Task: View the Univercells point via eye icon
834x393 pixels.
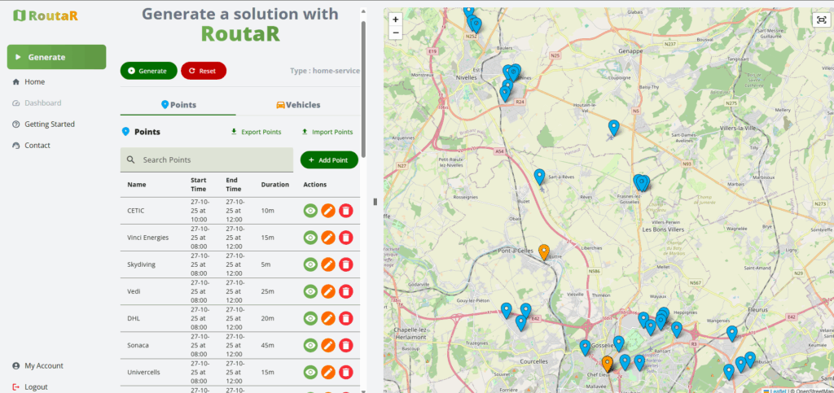Action: point(310,372)
